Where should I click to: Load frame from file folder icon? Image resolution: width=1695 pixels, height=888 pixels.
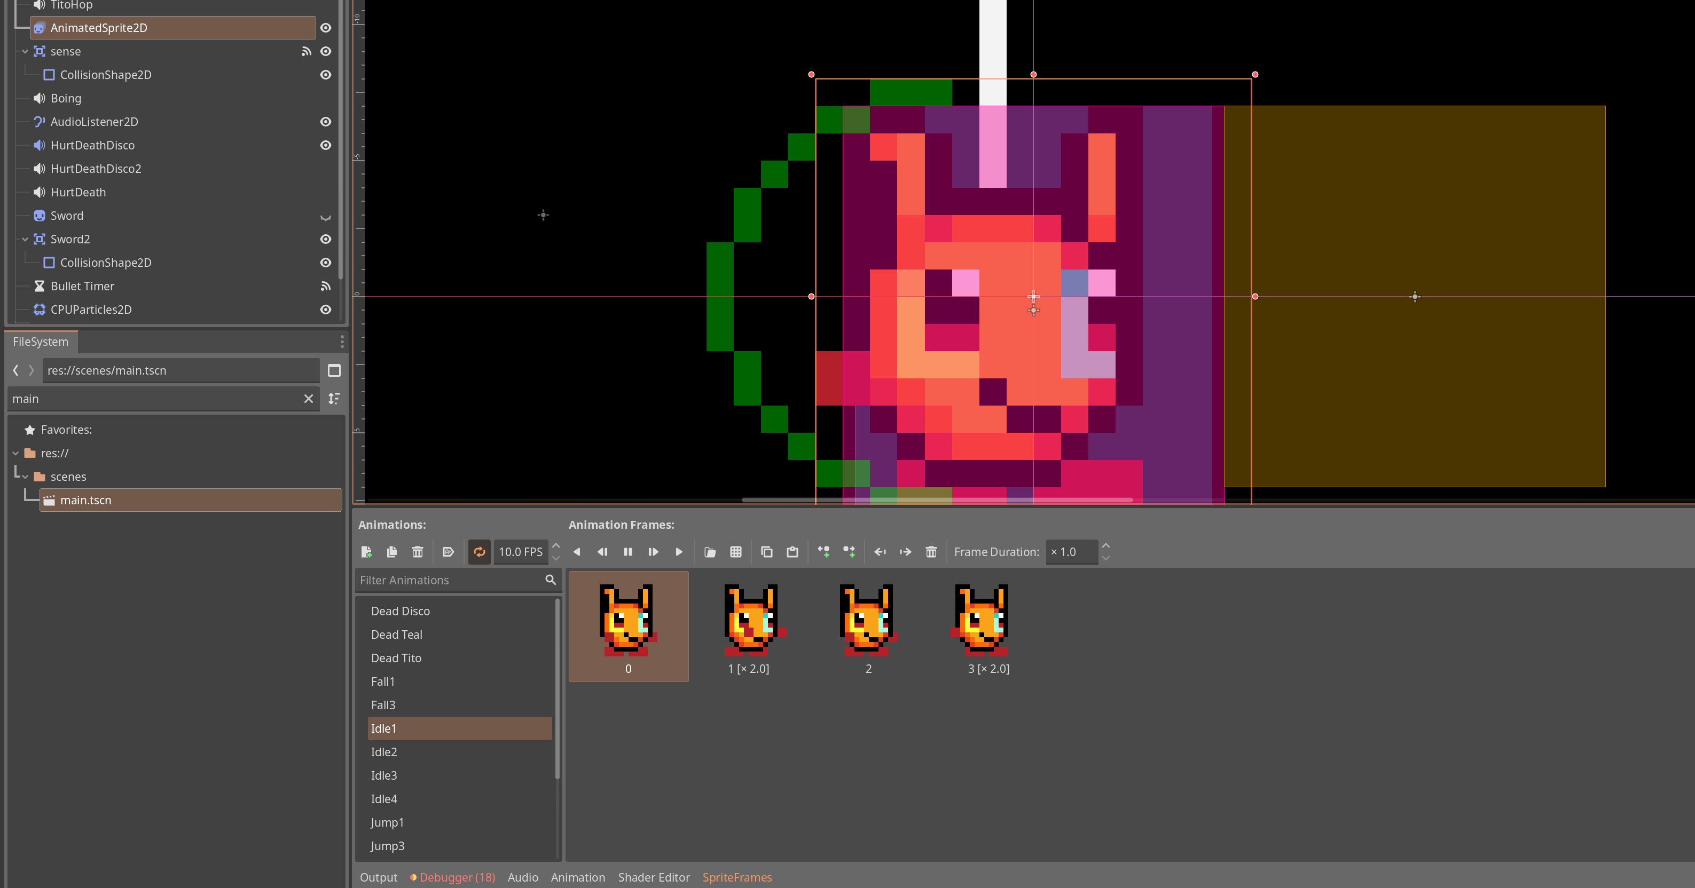(x=709, y=552)
